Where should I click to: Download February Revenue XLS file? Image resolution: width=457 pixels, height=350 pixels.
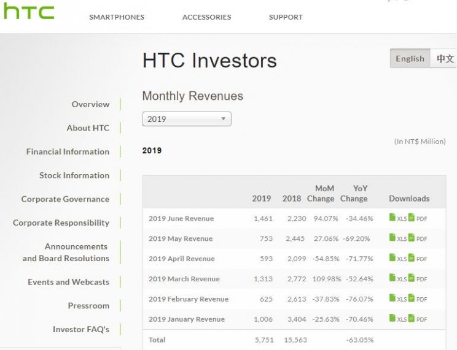[x=398, y=299]
